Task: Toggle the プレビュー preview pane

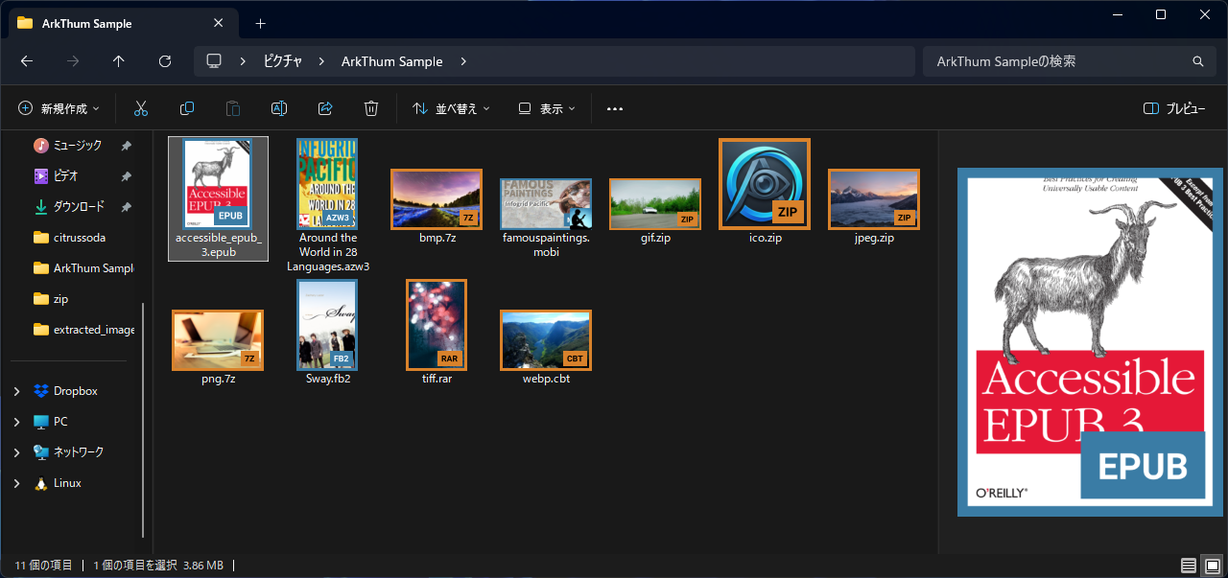Action: click(x=1175, y=108)
